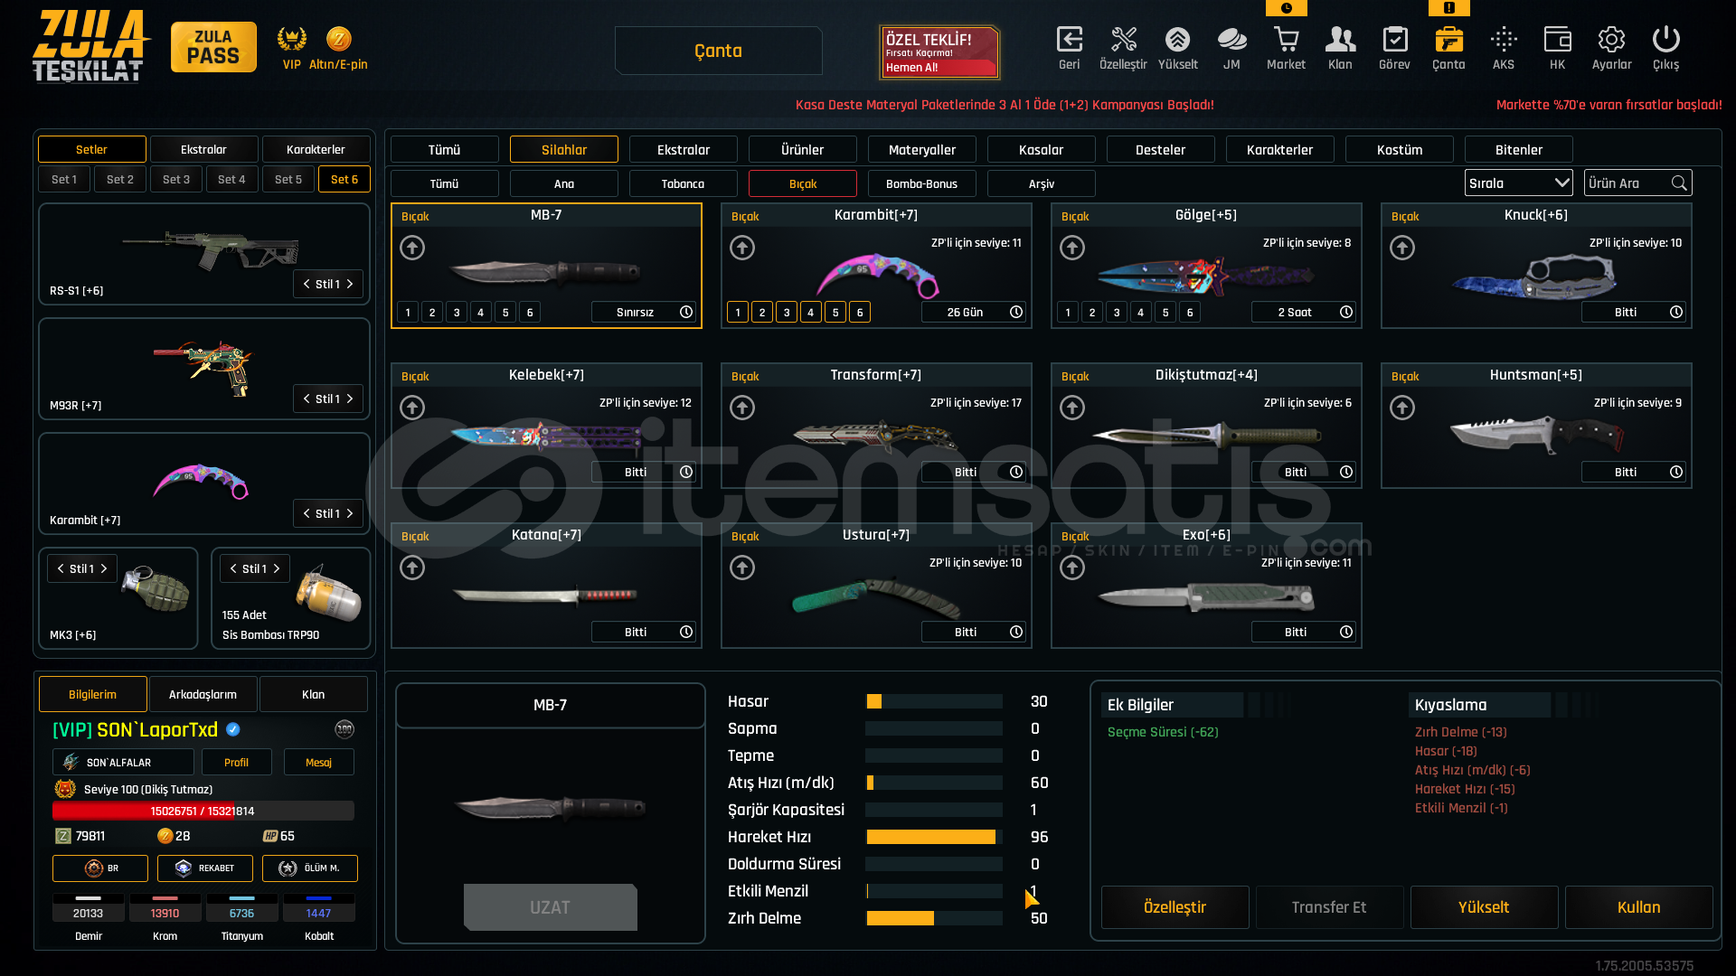1736x976 pixels.
Task: Open the Profil button
Action: coord(236,762)
